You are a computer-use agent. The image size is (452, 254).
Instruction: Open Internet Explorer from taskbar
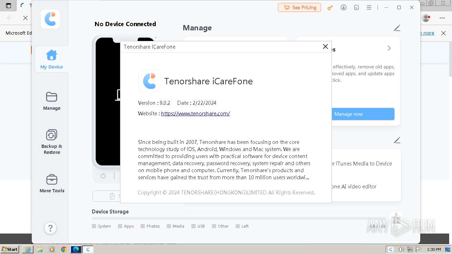click(28, 249)
